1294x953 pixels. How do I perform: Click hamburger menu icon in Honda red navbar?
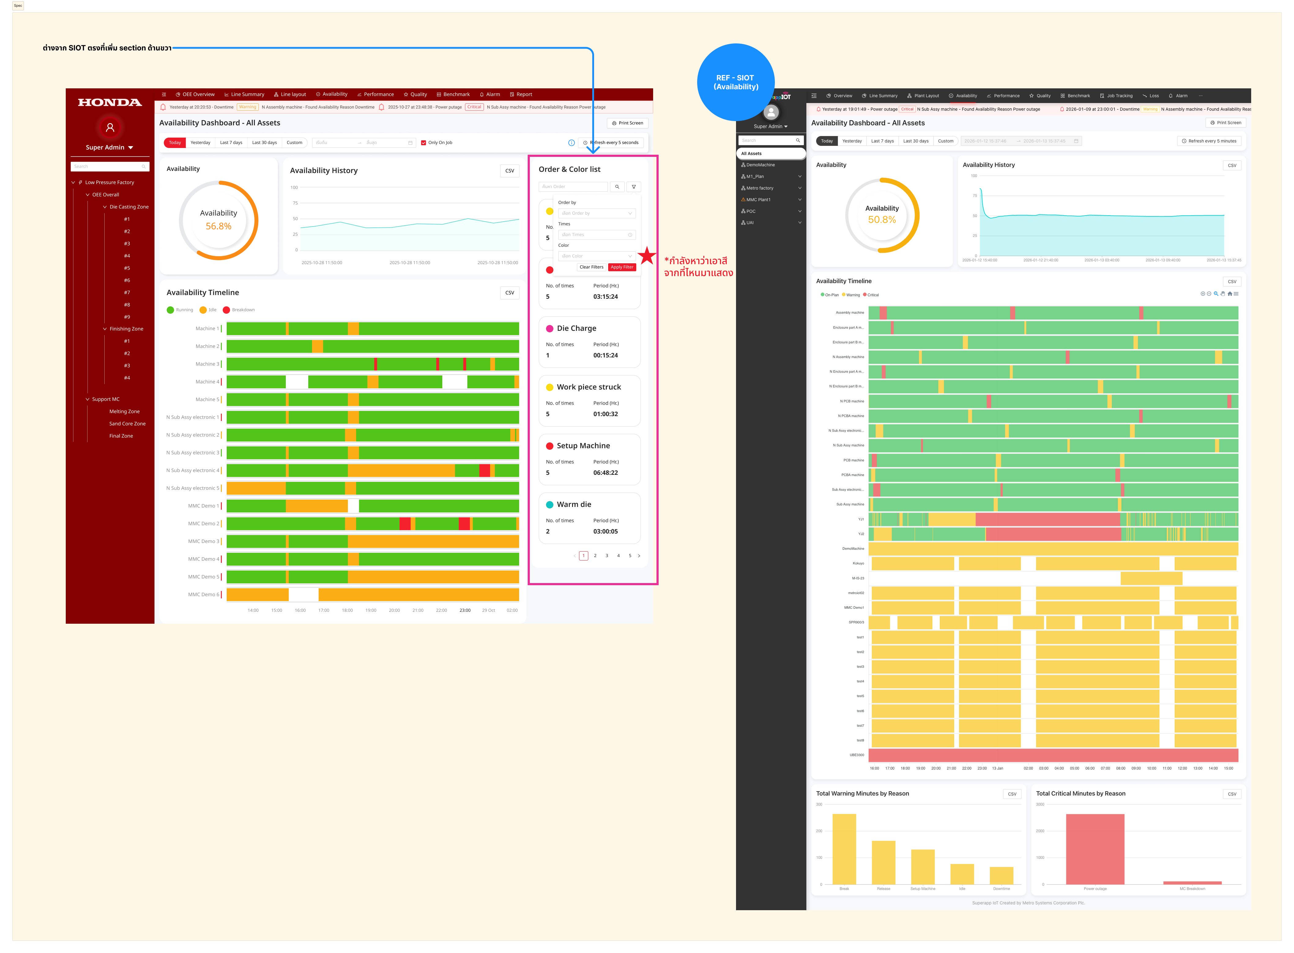pyautogui.click(x=164, y=94)
